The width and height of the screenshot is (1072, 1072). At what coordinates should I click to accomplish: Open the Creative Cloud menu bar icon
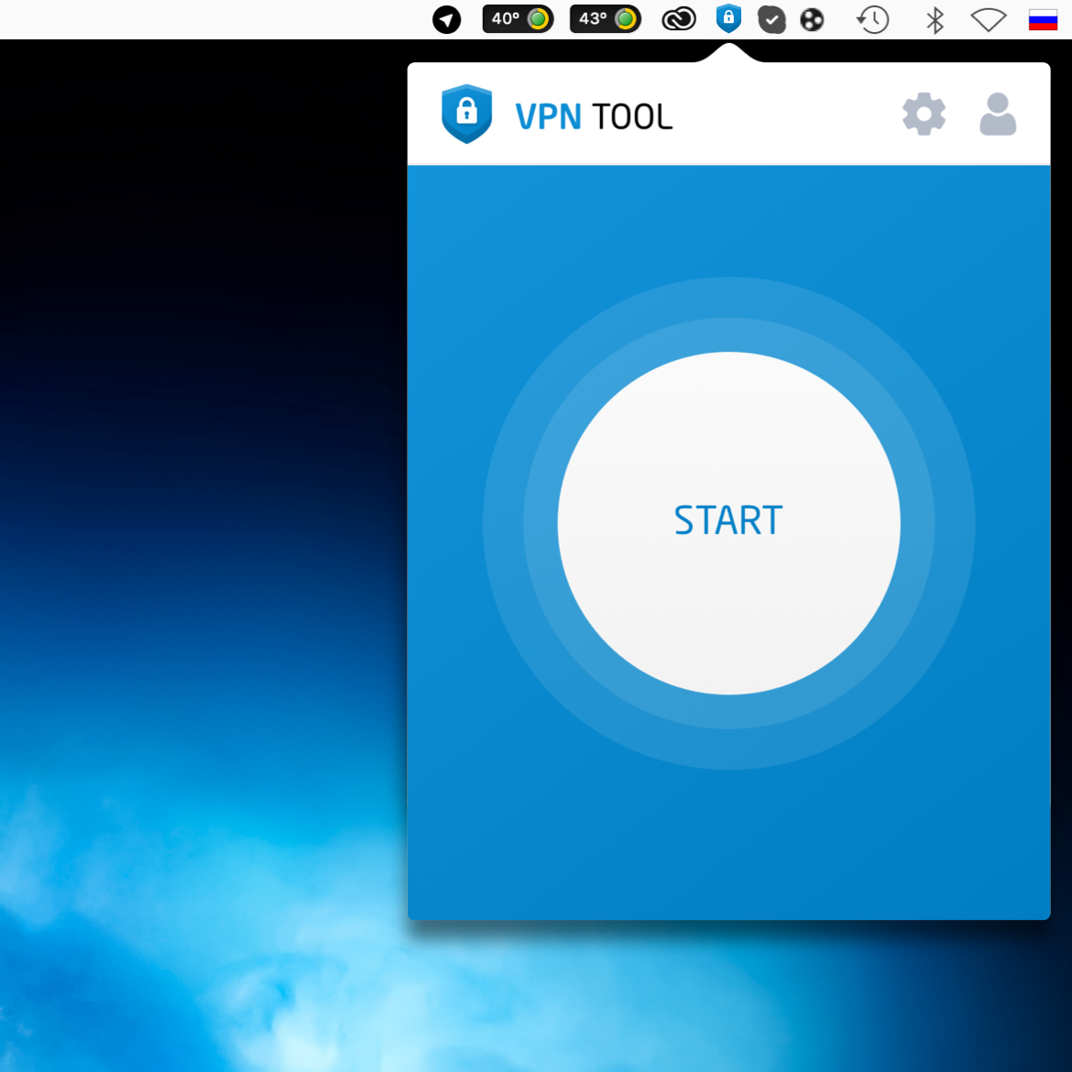pyautogui.click(x=679, y=19)
